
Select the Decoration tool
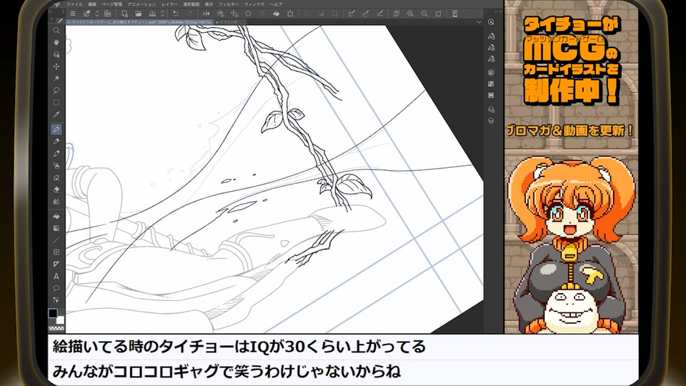[x=56, y=178]
